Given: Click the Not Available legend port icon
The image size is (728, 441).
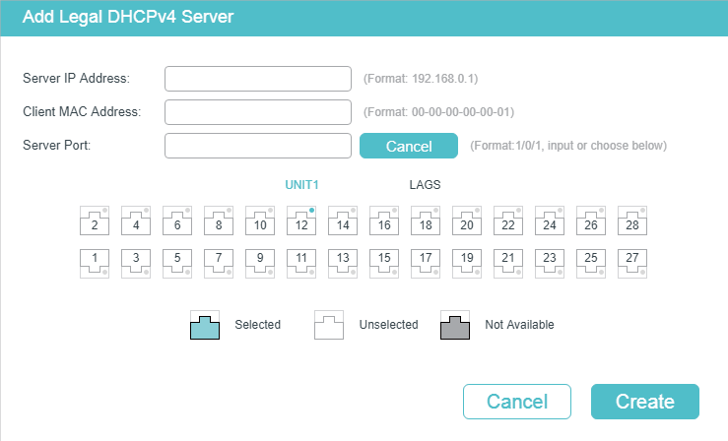Looking at the screenshot, I should point(455,325).
